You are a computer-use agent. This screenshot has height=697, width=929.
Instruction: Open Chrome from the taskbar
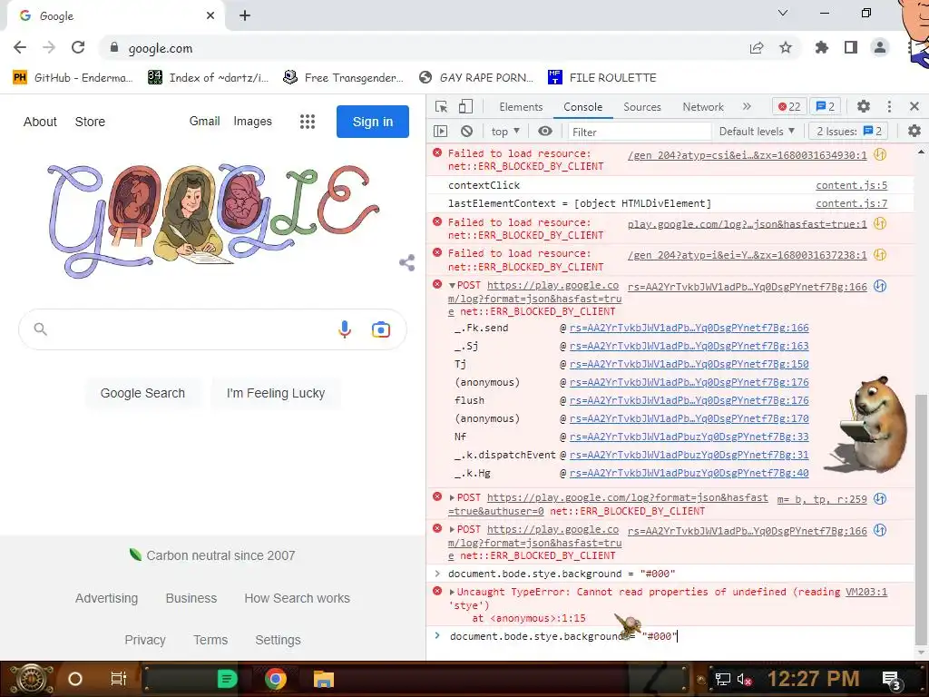(x=276, y=679)
